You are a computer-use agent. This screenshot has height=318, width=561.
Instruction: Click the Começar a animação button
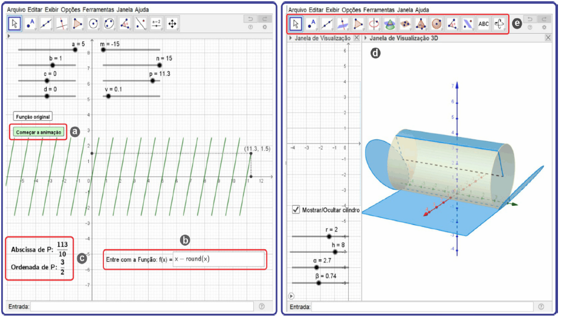(x=37, y=132)
